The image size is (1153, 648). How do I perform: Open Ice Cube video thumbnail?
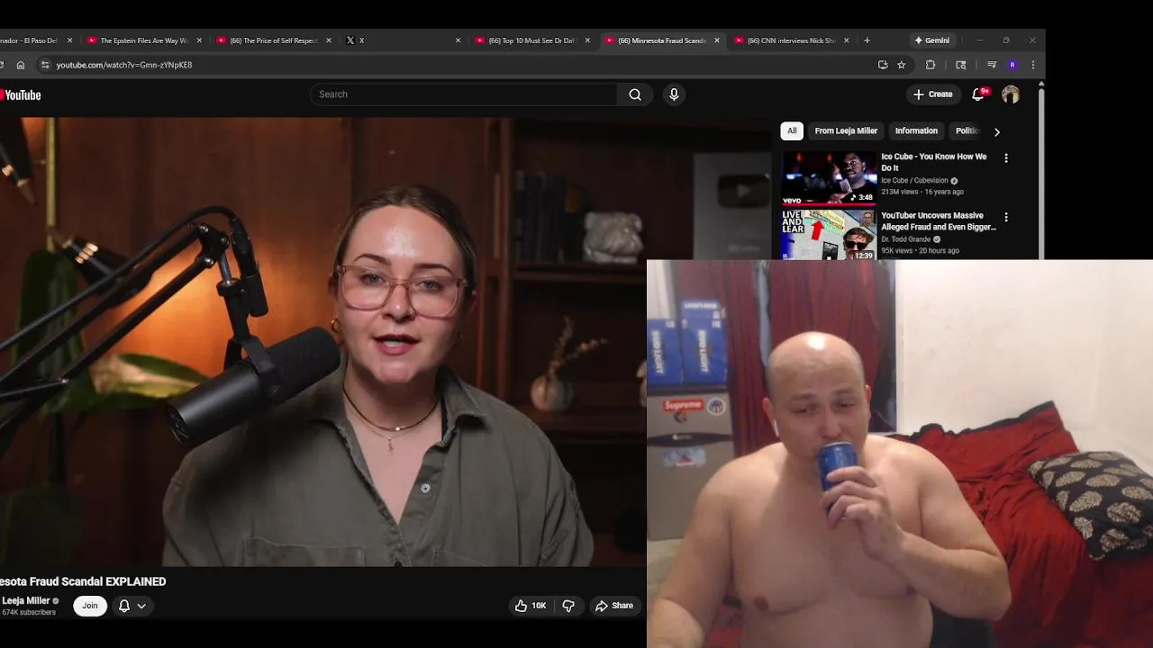point(829,178)
